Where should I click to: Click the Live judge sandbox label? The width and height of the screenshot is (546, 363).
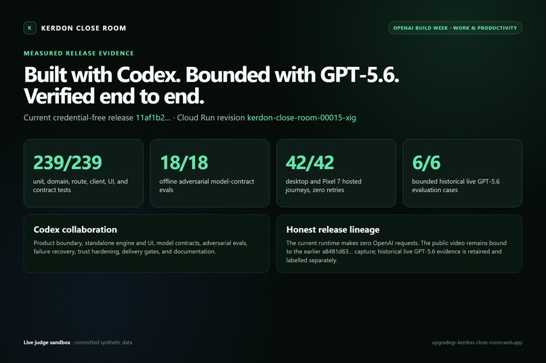tap(47, 343)
